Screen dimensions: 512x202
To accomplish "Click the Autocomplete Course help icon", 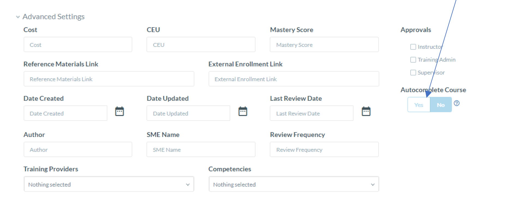I will pyautogui.click(x=457, y=103).
